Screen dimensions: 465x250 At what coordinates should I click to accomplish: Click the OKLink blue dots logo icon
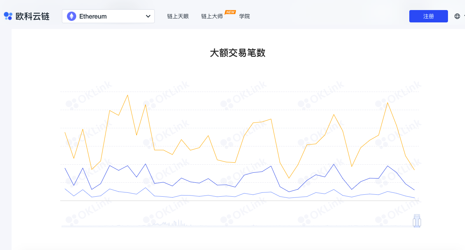click(8, 16)
